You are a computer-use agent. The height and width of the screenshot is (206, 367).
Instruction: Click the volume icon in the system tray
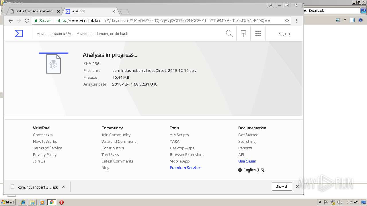pyautogui.click(x=339, y=202)
